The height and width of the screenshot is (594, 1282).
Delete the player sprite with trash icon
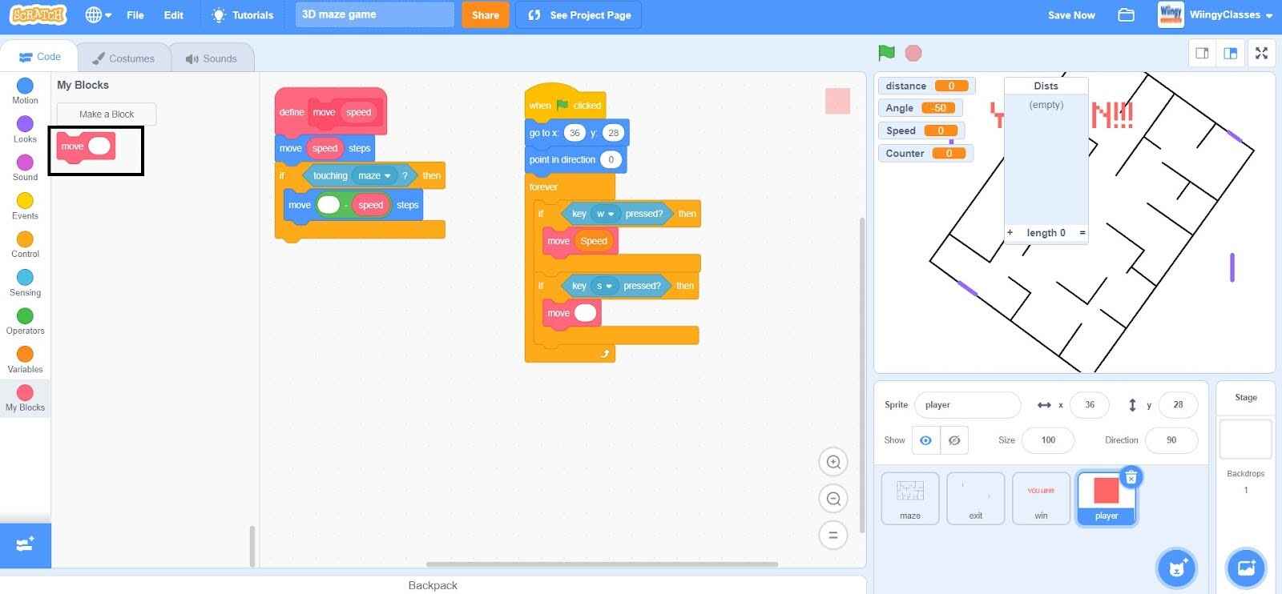1131,477
